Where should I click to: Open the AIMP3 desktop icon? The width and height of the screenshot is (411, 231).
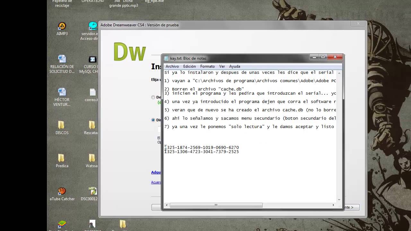pos(62,29)
